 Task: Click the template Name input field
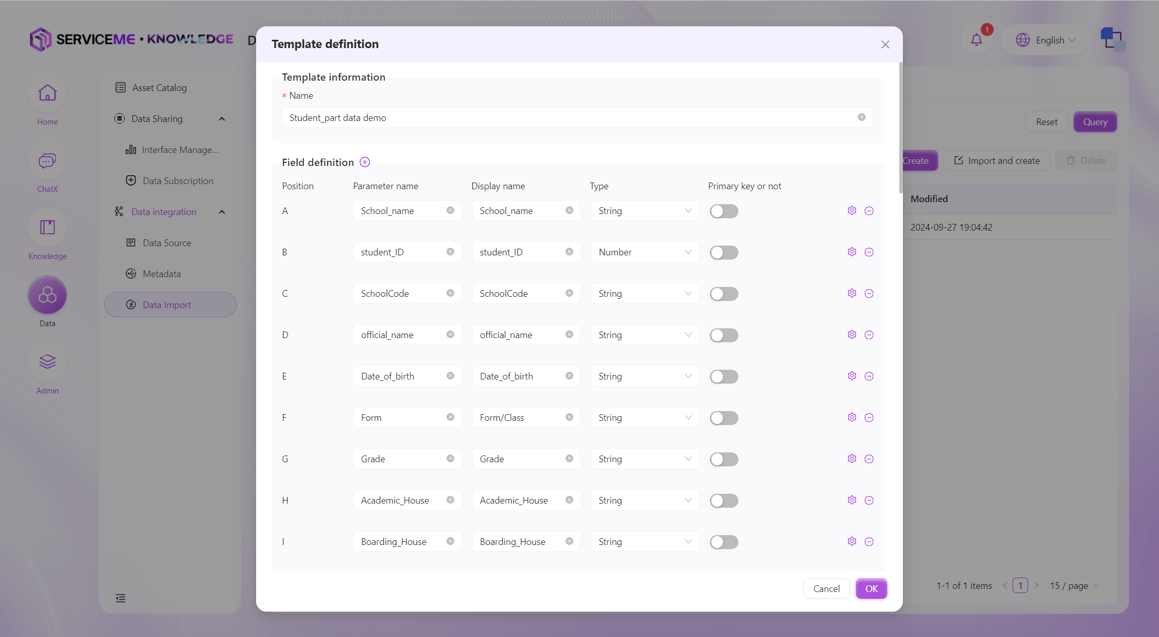click(569, 118)
